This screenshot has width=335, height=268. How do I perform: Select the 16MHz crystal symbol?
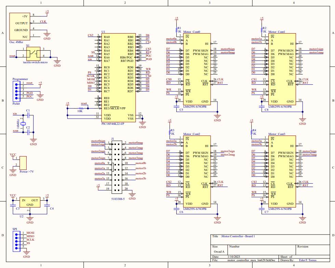coord(23,124)
